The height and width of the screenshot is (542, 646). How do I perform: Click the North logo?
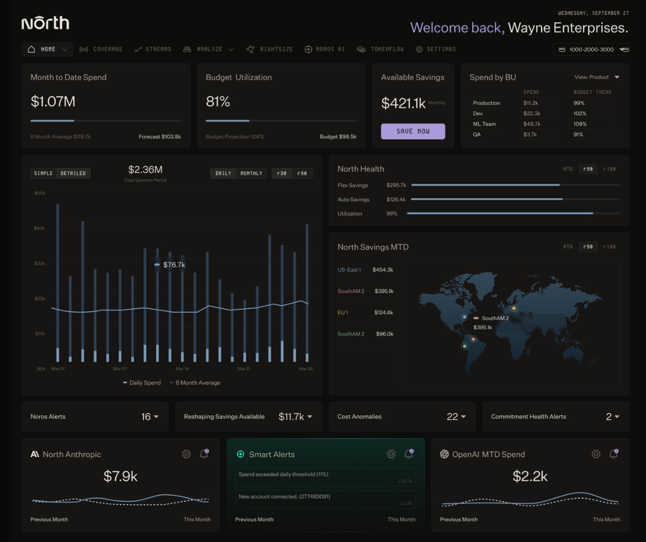pyautogui.click(x=45, y=23)
